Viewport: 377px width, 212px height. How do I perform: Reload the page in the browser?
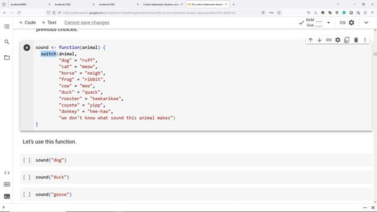coord(19,12)
